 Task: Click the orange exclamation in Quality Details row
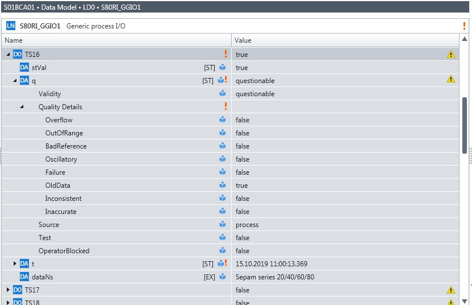click(x=225, y=106)
